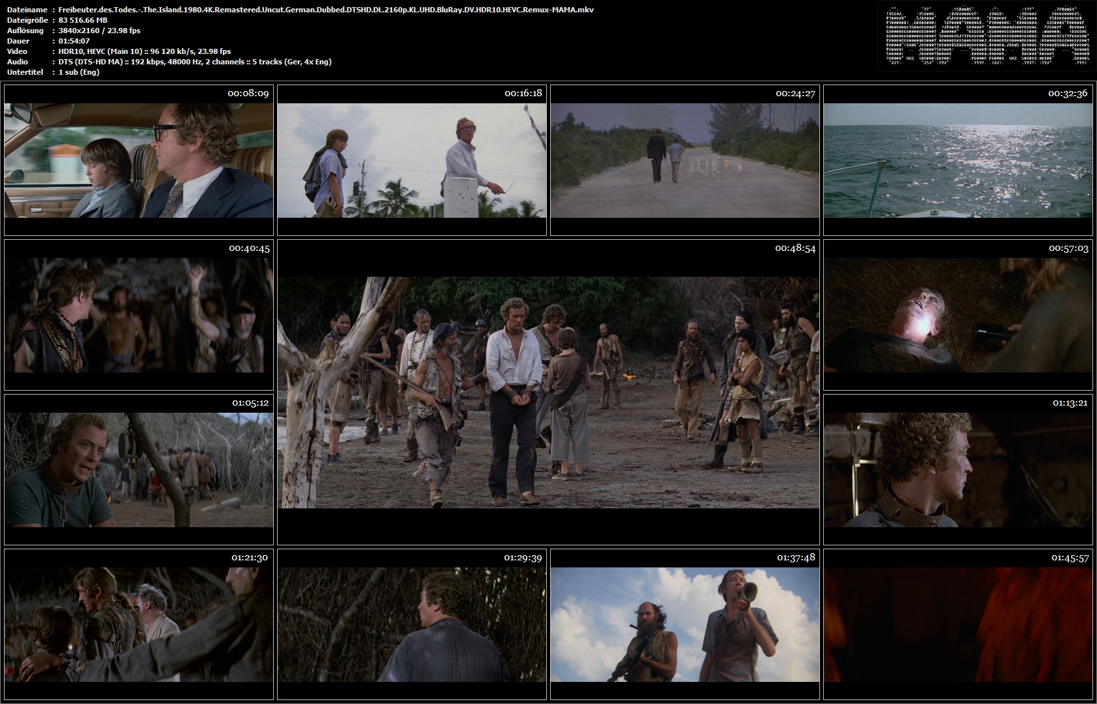The width and height of the screenshot is (1097, 704).
Task: Click the Dateiname label
Action: (27, 10)
